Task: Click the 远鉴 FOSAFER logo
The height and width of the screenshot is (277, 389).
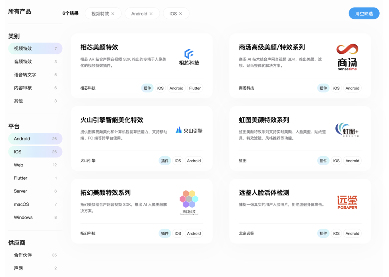Action: tap(347, 202)
